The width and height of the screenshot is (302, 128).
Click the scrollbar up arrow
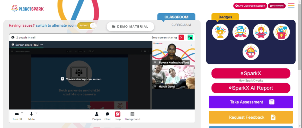pos(300,2)
